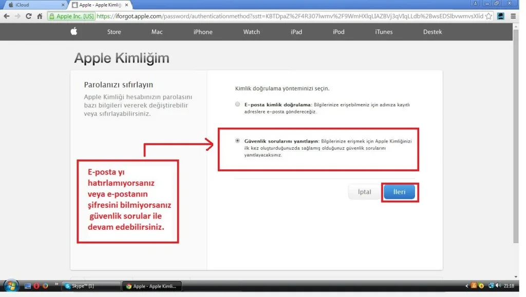Open Store in Apple navigation
The height and width of the screenshot is (297, 526).
pos(114,32)
